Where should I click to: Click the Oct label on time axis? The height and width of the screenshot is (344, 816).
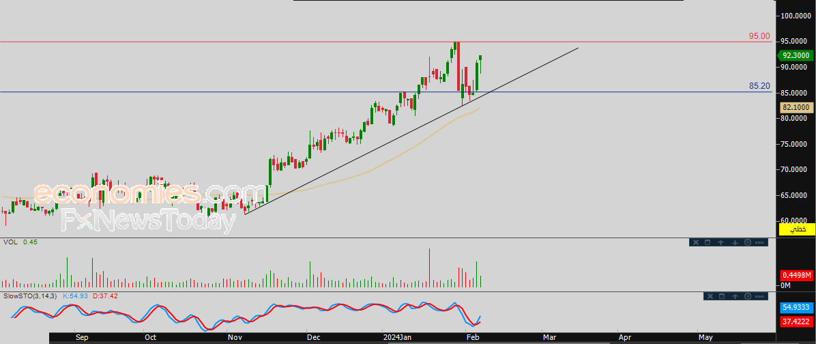coord(150,337)
